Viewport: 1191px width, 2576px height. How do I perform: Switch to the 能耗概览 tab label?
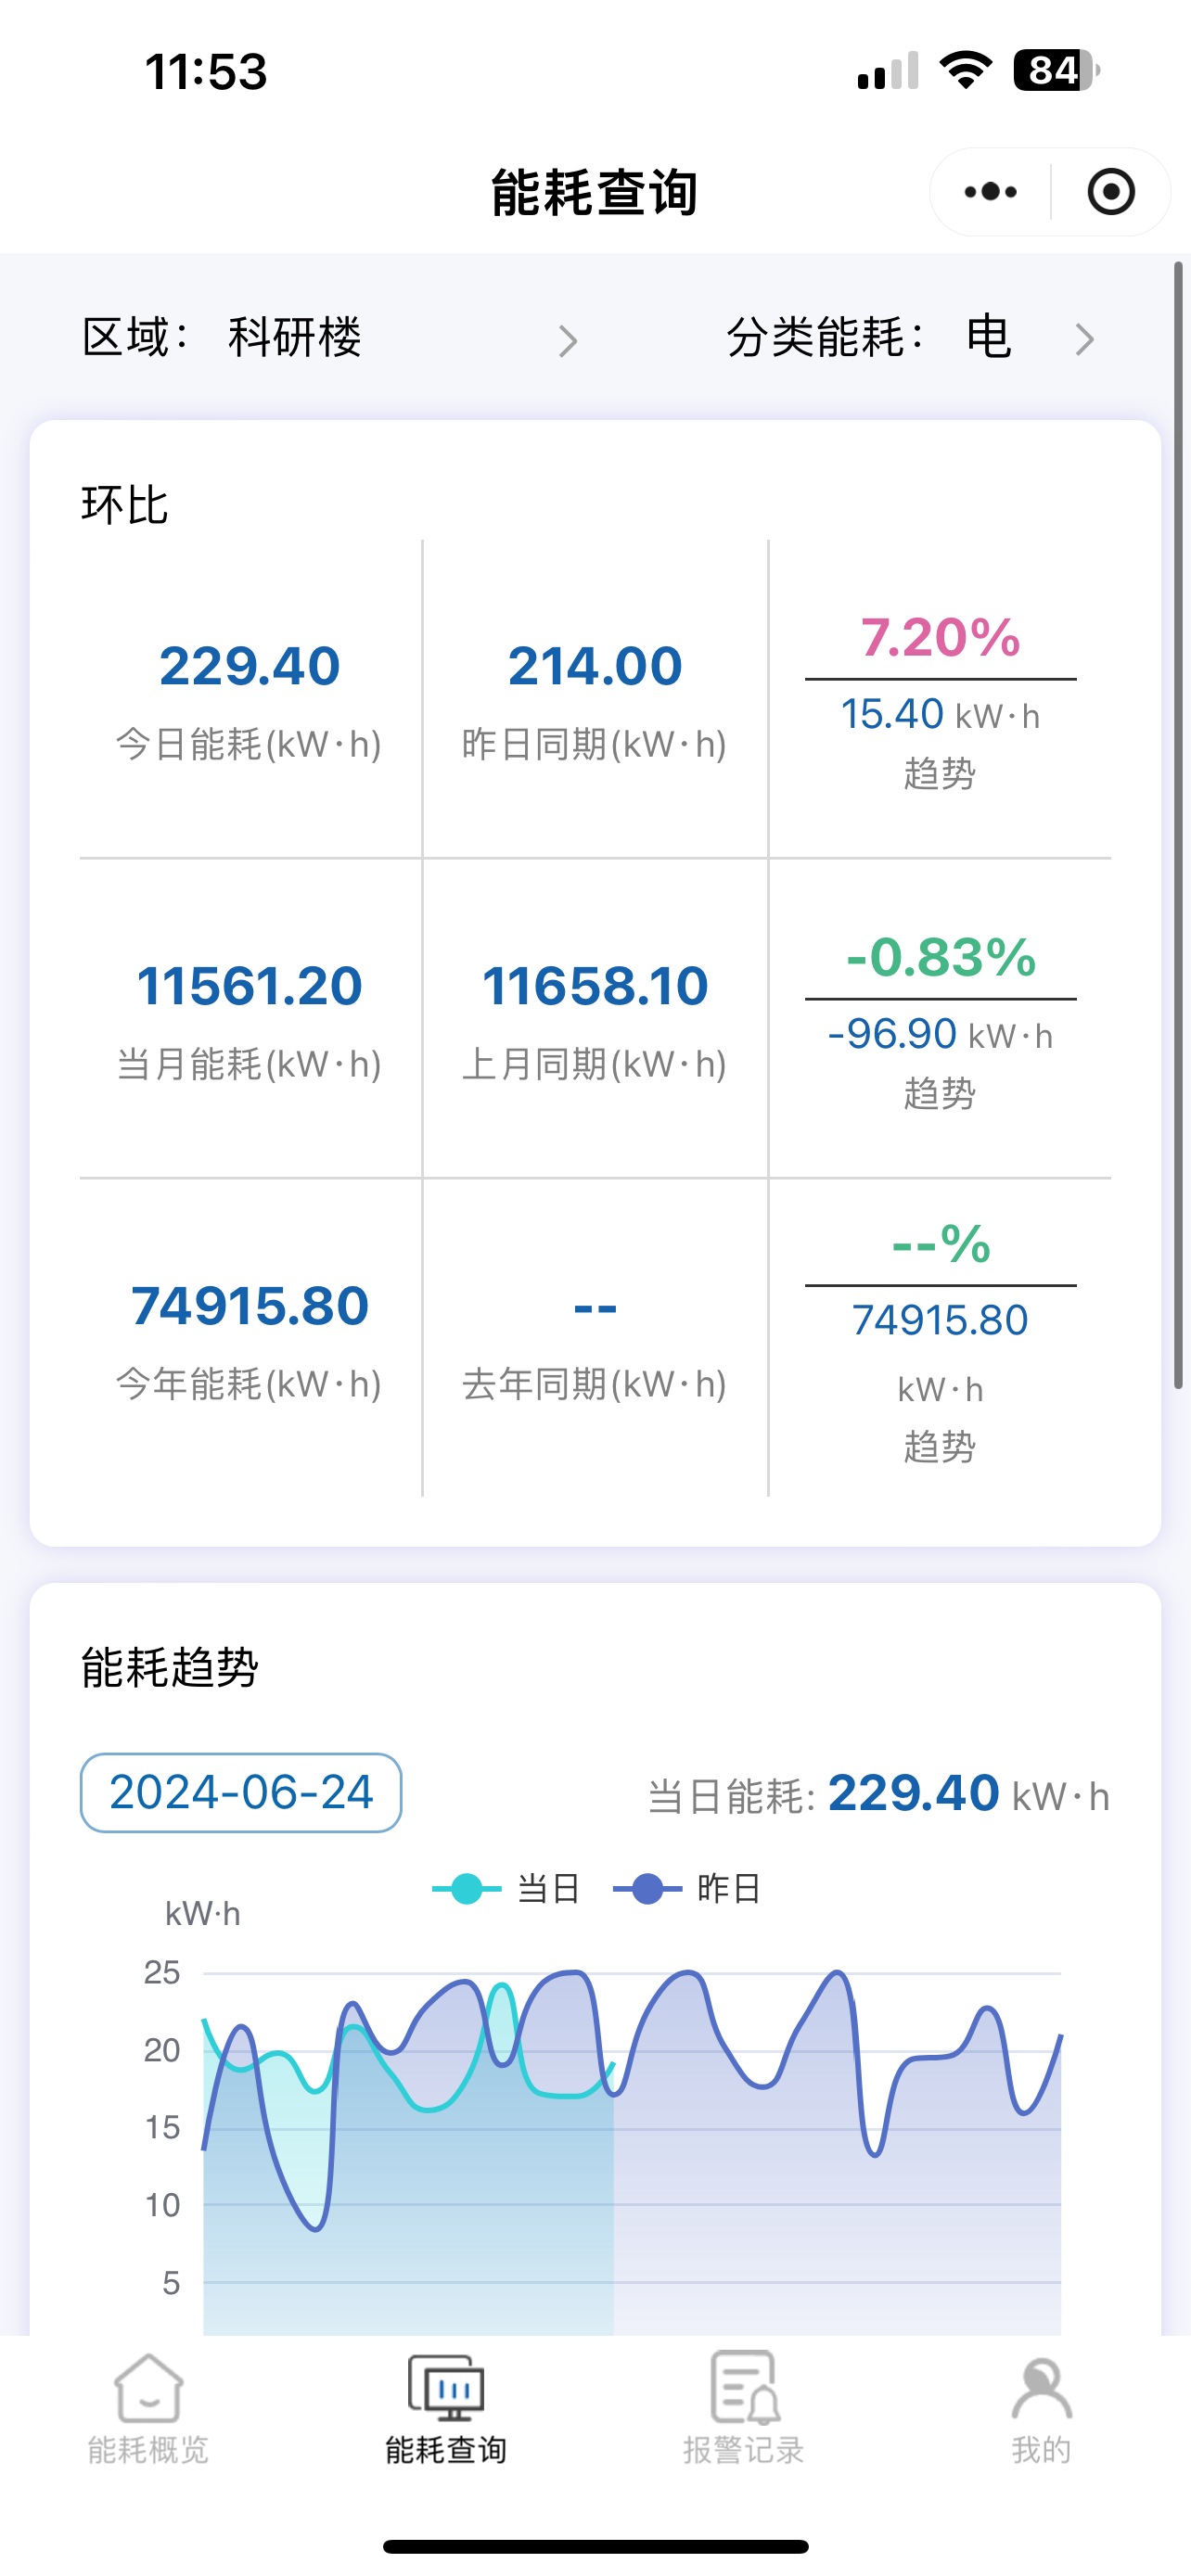point(148,2450)
